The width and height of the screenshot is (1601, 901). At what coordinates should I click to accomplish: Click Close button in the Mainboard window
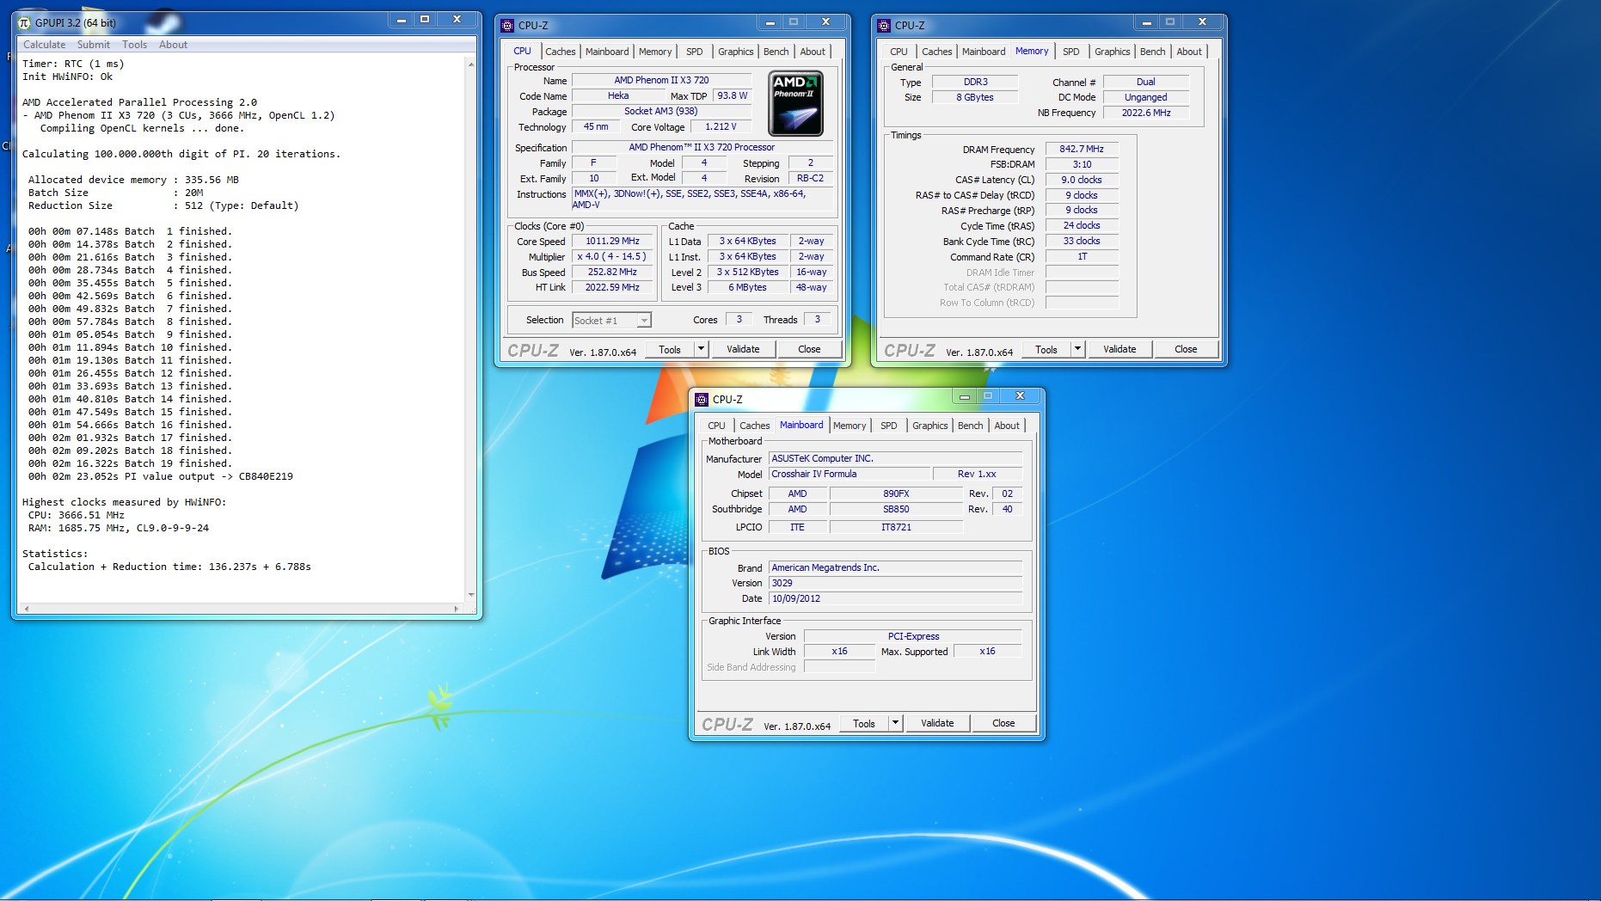pos(1003,723)
